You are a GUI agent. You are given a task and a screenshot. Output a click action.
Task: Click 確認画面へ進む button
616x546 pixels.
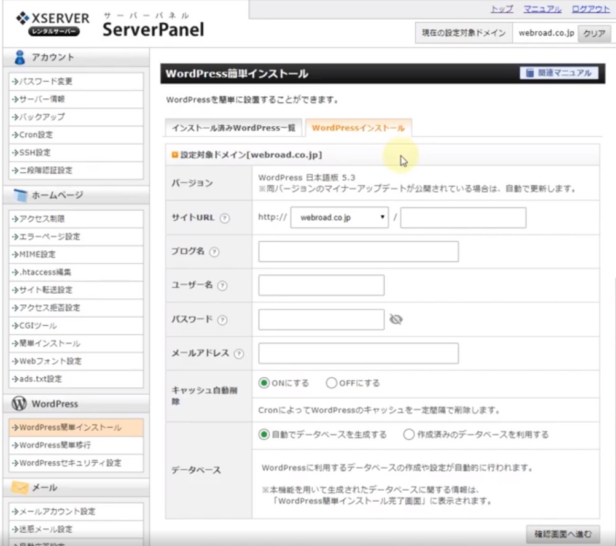[x=563, y=534]
